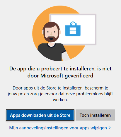Click heading line 'door Microsoft geverifieerd'

[x=60, y=76]
